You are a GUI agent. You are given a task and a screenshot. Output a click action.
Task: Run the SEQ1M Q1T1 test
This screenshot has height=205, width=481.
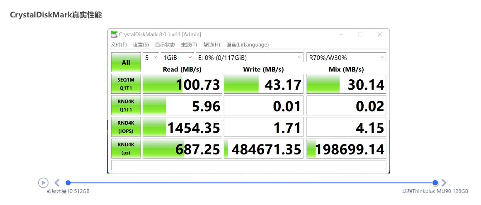126,84
